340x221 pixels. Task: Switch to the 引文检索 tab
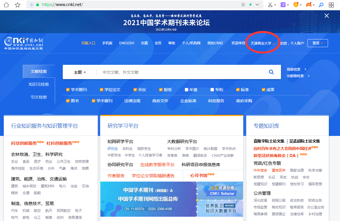39,97
